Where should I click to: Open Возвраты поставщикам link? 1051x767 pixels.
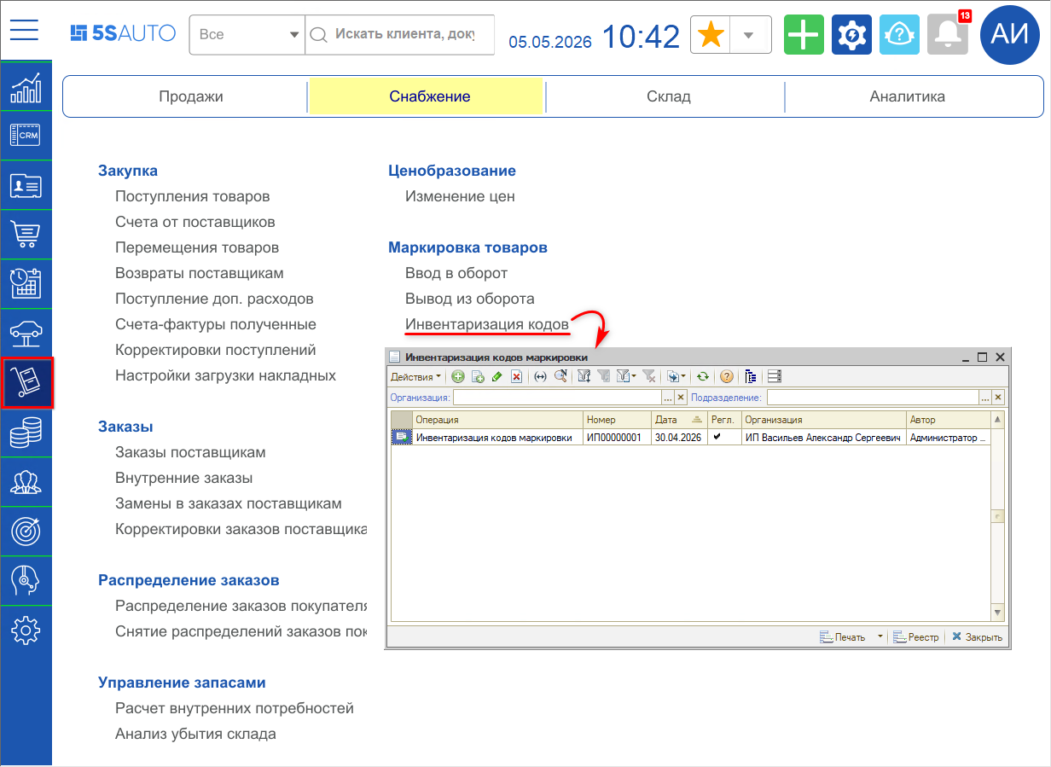coord(200,273)
